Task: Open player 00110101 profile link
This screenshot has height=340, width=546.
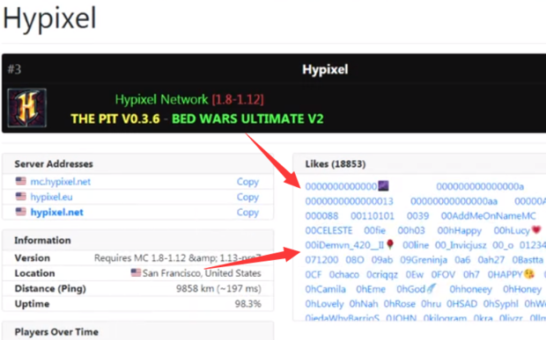Action: coord(373,216)
